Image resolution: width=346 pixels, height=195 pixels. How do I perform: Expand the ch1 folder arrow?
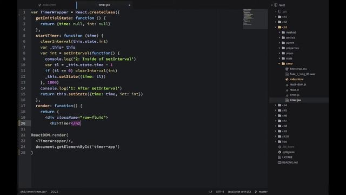[276, 17]
